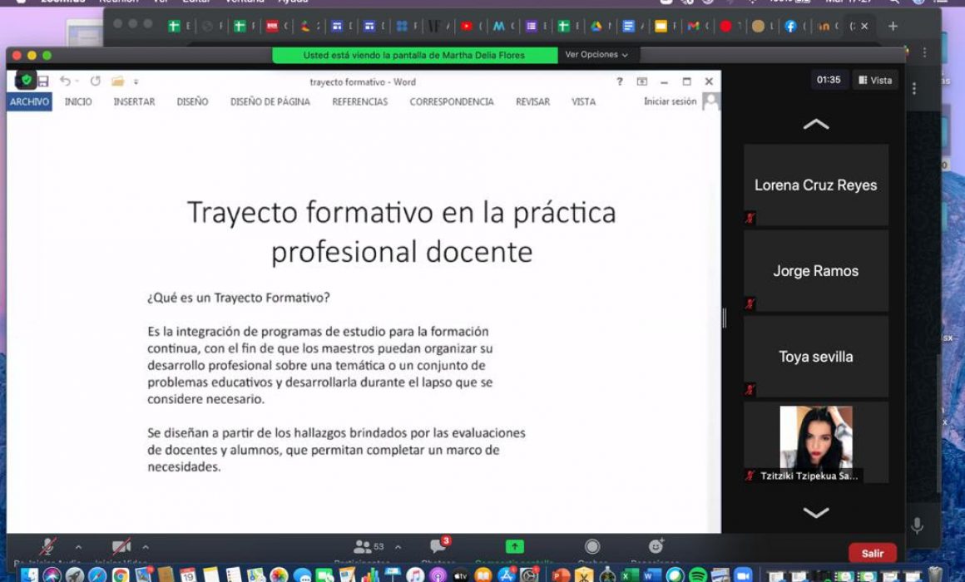
Task: Open the folder icon in quick access toolbar
Action: click(x=117, y=81)
